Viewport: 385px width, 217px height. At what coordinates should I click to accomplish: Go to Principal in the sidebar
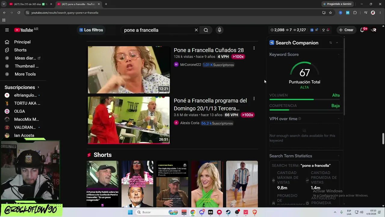click(23, 42)
